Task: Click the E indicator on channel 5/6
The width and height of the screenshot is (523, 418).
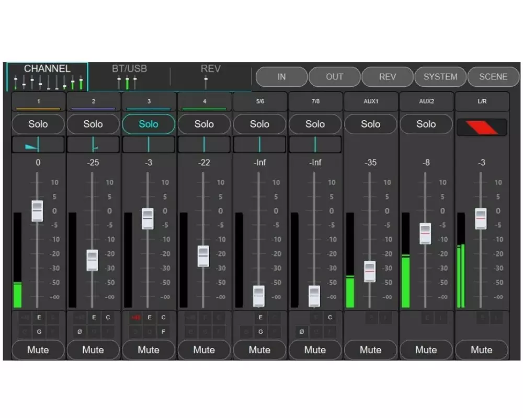Action: point(260,317)
